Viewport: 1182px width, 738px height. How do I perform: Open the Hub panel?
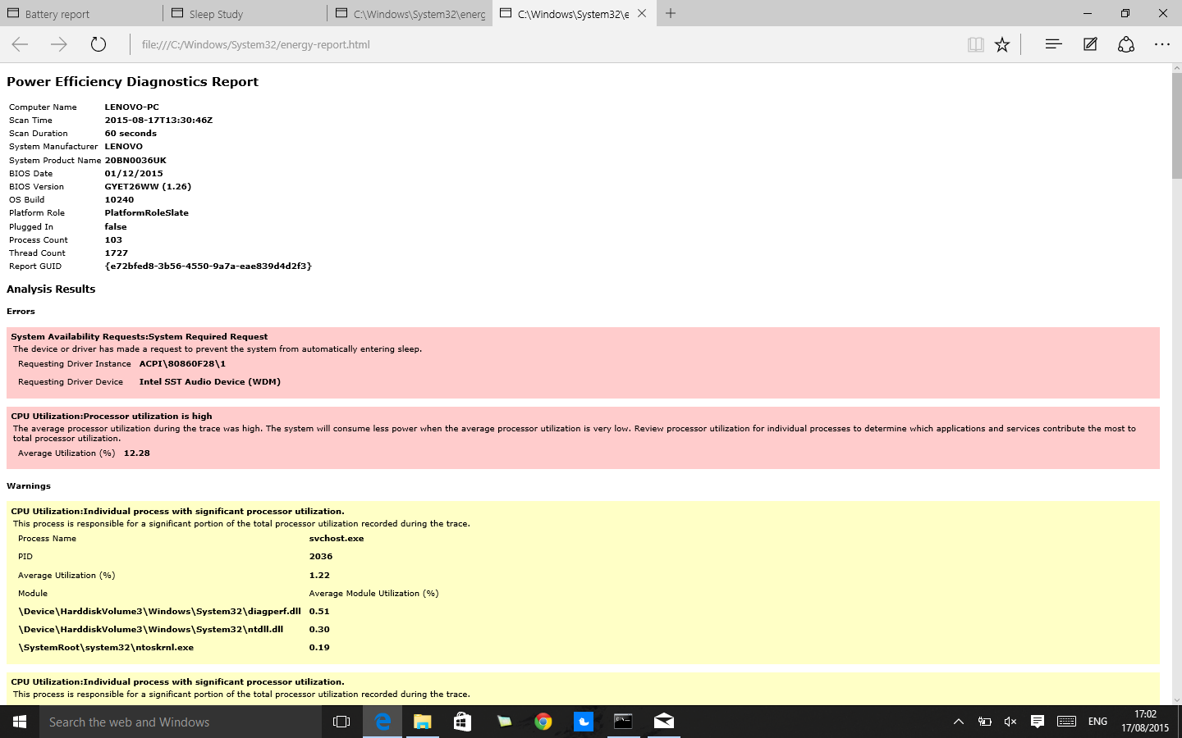pyautogui.click(x=1054, y=44)
